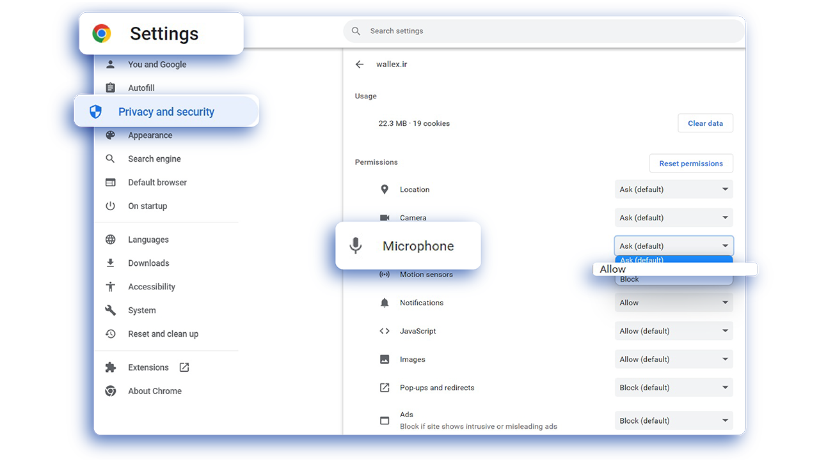Screen dimensions: 819x460
Task: Click the shield icon for Privacy and security
Action: [x=95, y=112]
